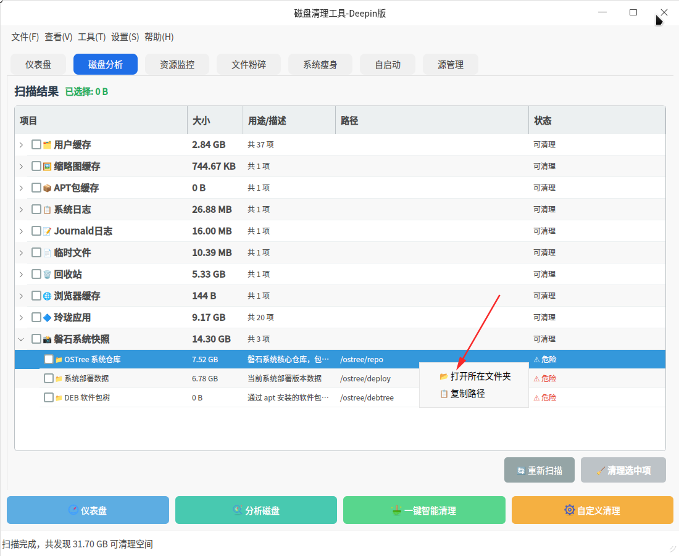Click the 回收站 trash bin icon

[x=47, y=275]
